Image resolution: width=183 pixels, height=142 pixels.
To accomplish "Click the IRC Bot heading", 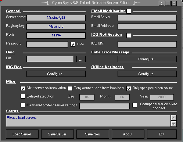I will coord(14,67).
